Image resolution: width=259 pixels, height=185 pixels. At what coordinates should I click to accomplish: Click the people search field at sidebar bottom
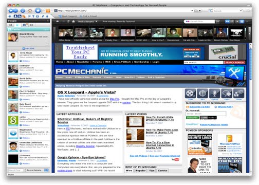click(x=16, y=170)
